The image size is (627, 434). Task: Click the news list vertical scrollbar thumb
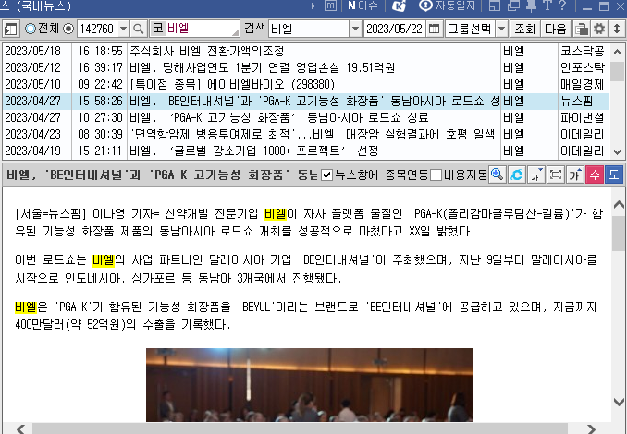[x=618, y=71]
